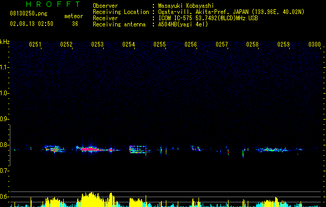326x207 pixels.
Task: Click the HROFFT title text
Action: pyautogui.click(x=53, y=4)
